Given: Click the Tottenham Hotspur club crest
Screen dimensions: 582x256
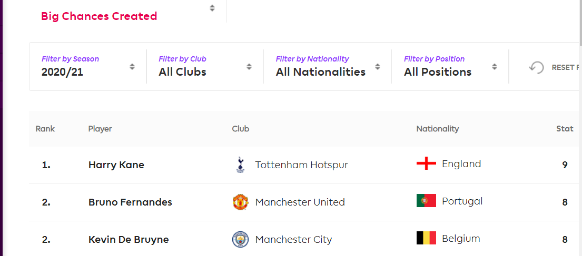Looking at the screenshot, I should tap(240, 165).
